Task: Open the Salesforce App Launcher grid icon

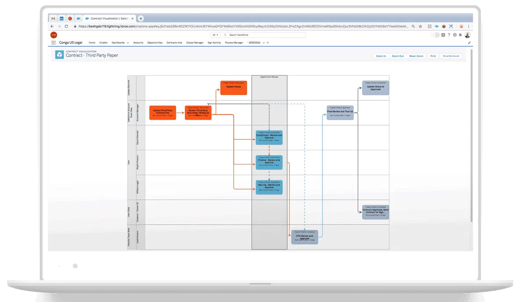Action: click(54, 43)
